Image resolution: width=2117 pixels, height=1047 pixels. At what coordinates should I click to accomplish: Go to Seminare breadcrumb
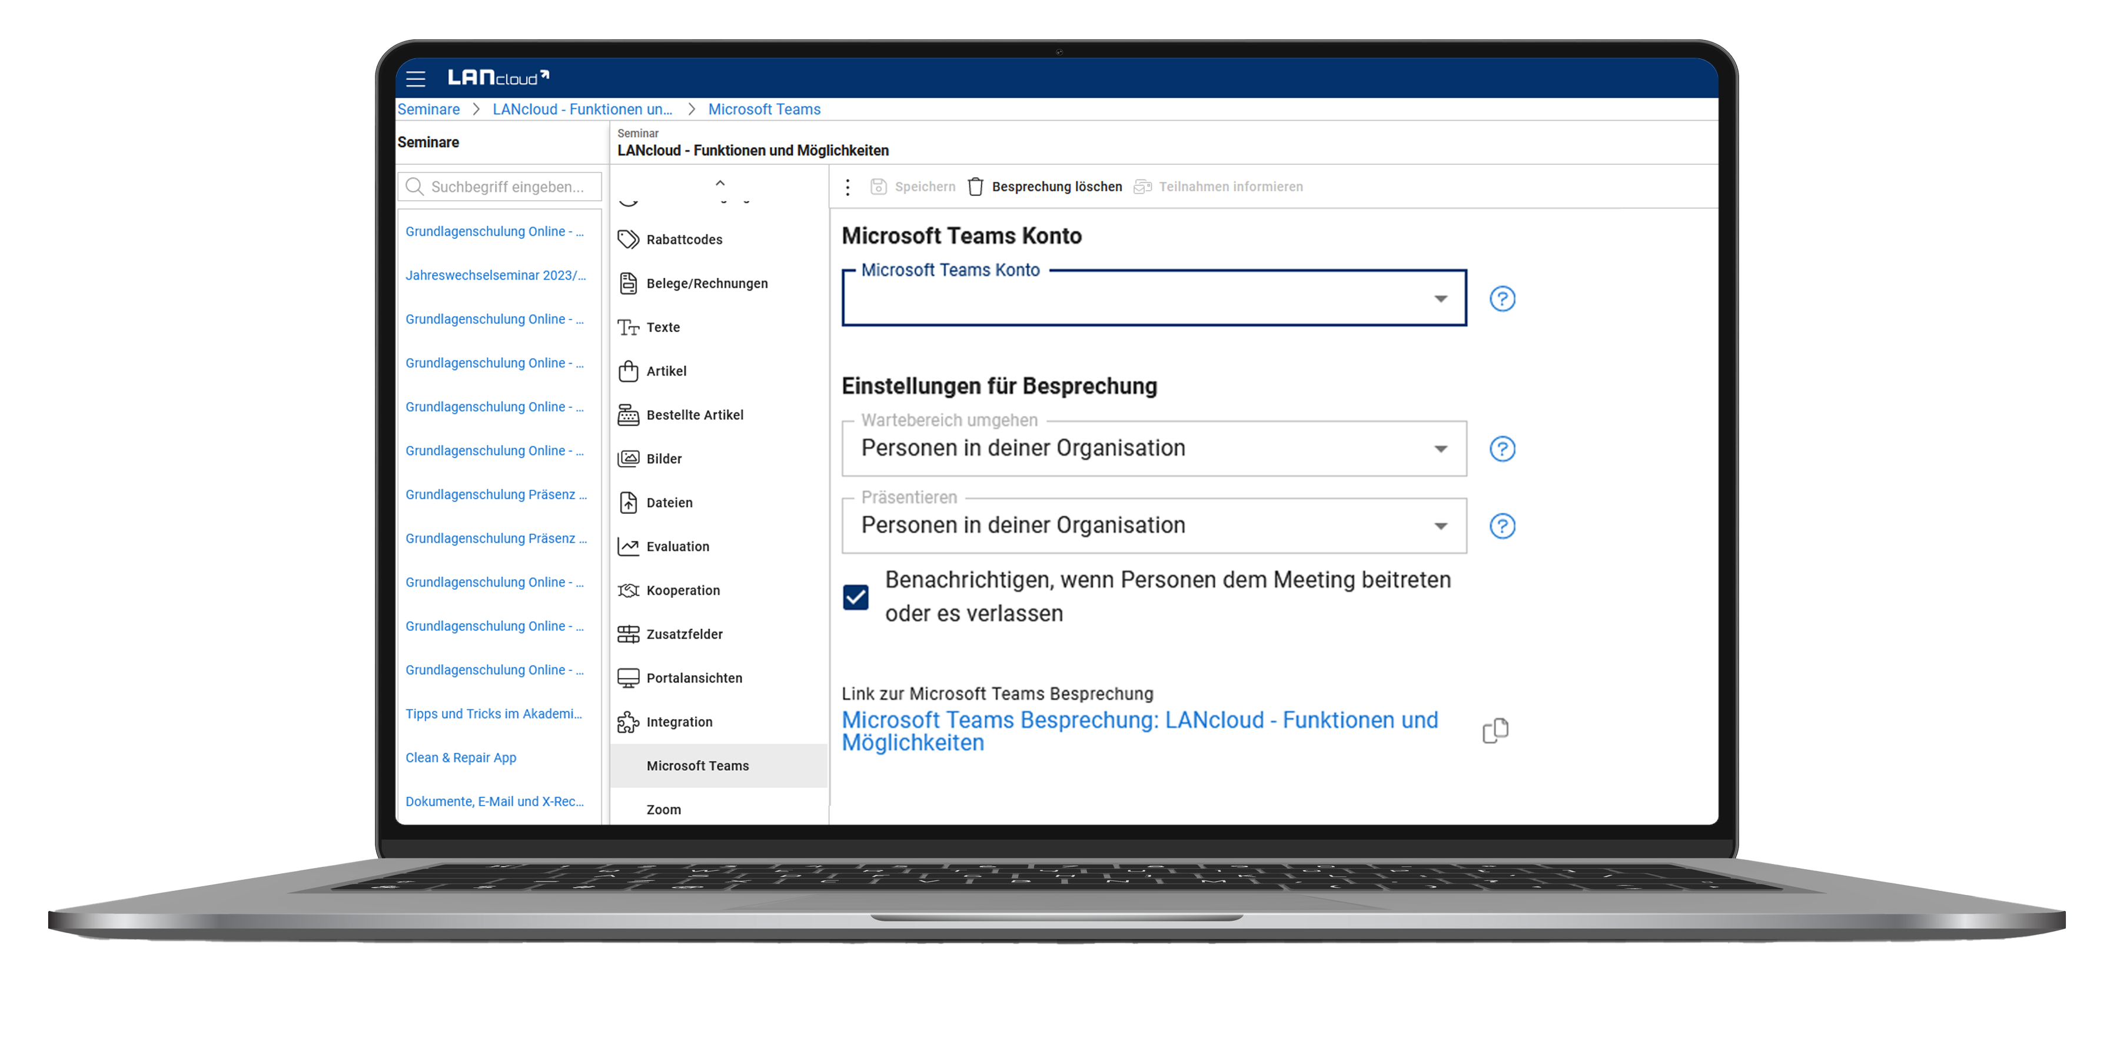point(428,109)
